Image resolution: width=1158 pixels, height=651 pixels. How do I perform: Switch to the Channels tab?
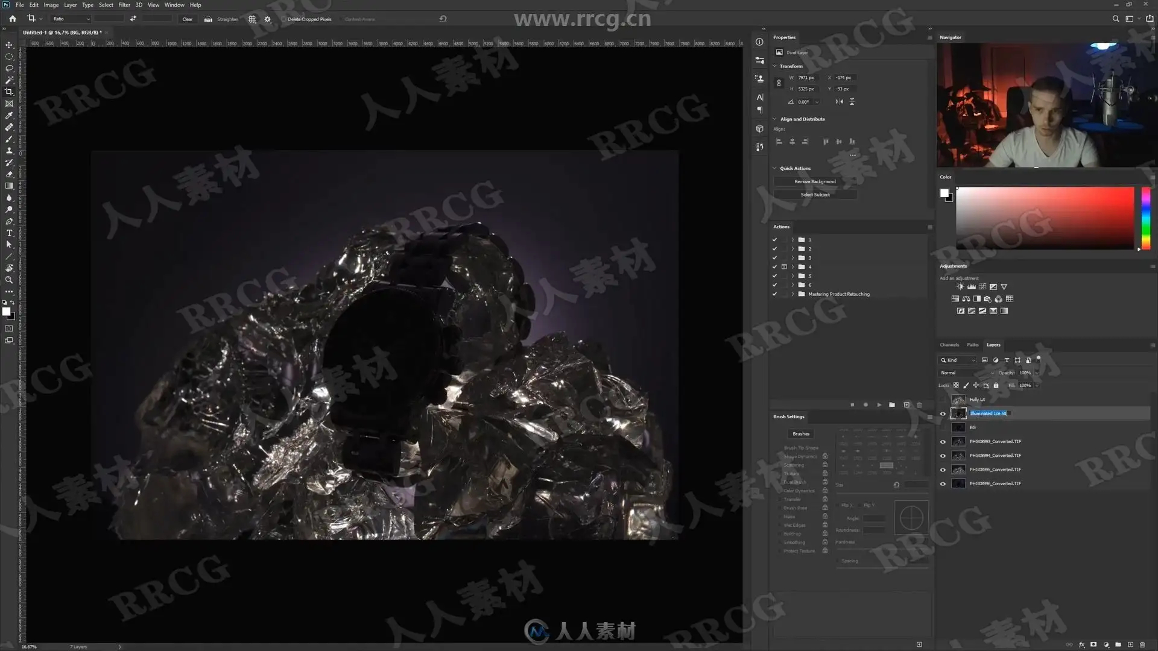949,345
